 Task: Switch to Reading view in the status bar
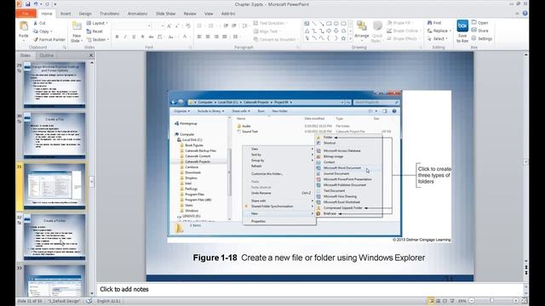[x=445, y=301]
